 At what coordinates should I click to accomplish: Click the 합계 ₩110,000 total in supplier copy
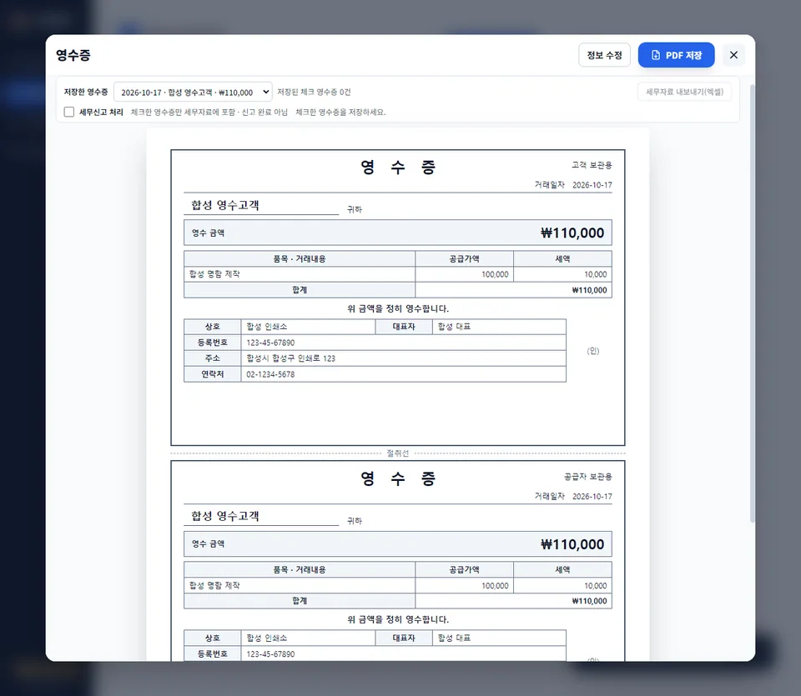[590, 601]
